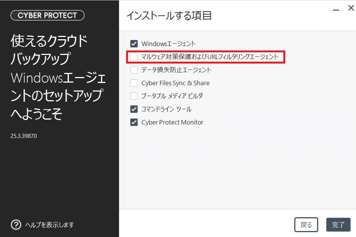Uncheck the コマンドライン ツール checkbox
Viewport: 356px width, 237px height.
click(x=134, y=109)
